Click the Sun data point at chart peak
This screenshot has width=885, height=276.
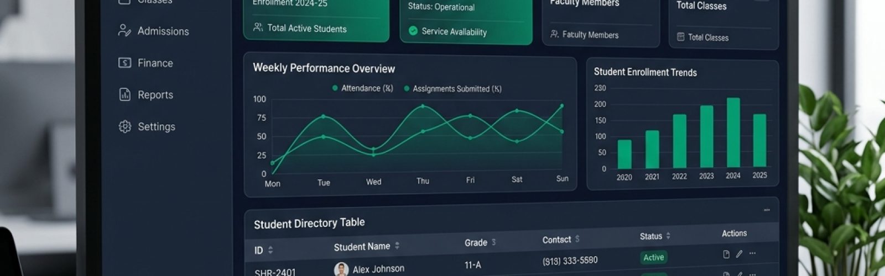(562, 105)
